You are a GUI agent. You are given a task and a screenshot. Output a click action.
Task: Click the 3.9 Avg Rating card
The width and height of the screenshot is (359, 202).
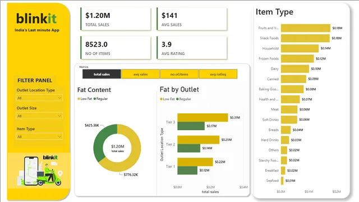tap(192, 48)
